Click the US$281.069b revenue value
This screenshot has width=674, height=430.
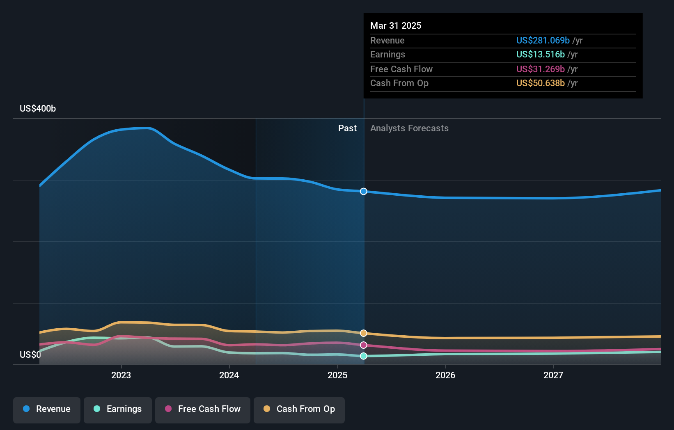(543, 40)
